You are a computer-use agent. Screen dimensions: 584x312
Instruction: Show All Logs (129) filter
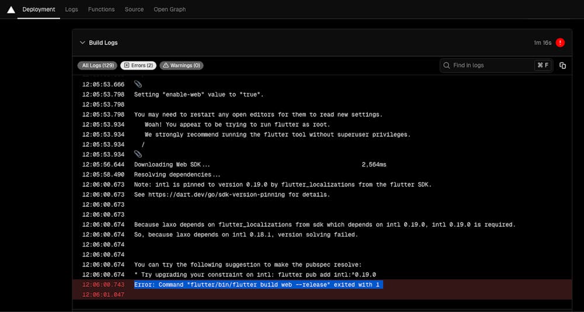pyautogui.click(x=97, y=65)
